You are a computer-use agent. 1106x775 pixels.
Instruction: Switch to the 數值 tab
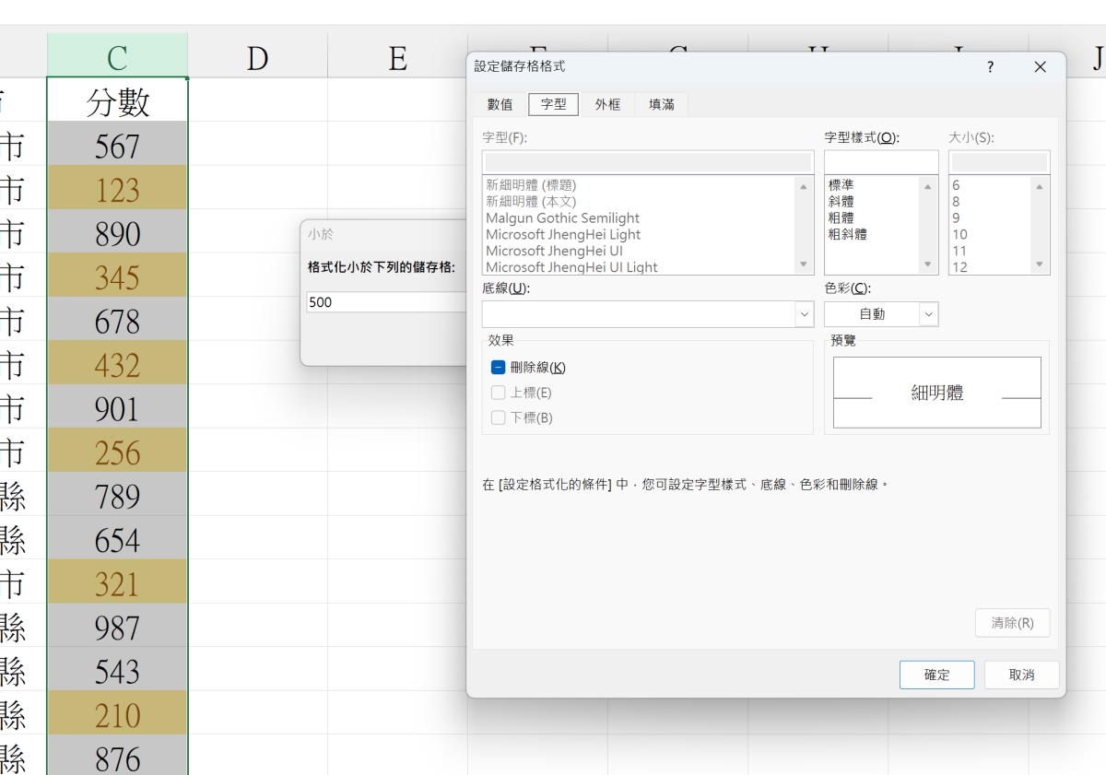pos(500,104)
